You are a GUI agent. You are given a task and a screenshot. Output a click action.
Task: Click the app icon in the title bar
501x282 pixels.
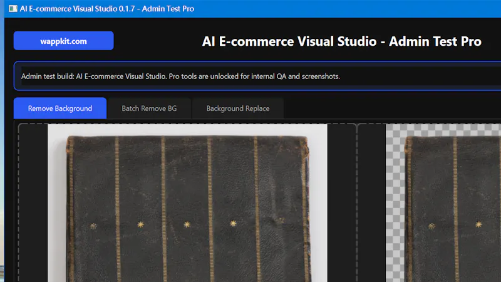coord(13,9)
